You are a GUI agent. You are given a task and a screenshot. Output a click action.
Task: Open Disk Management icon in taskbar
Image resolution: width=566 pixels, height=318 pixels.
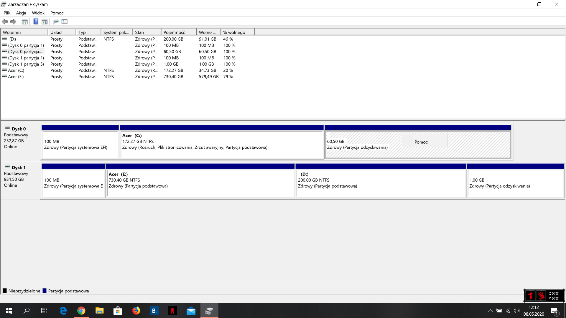click(x=209, y=311)
